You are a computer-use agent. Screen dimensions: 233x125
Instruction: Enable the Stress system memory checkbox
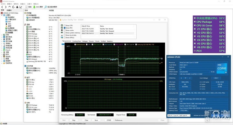[65, 33]
